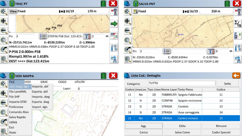Click zoom extents icon in TRAC PT panel
Viewport: 242px width, 136px height.
4,12
